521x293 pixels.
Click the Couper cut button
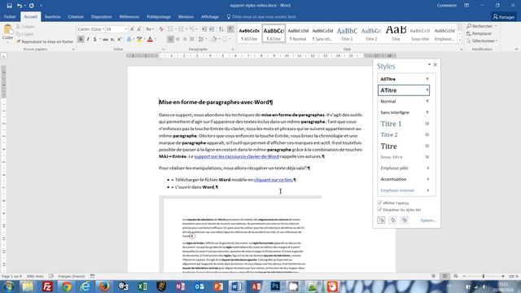25,27
